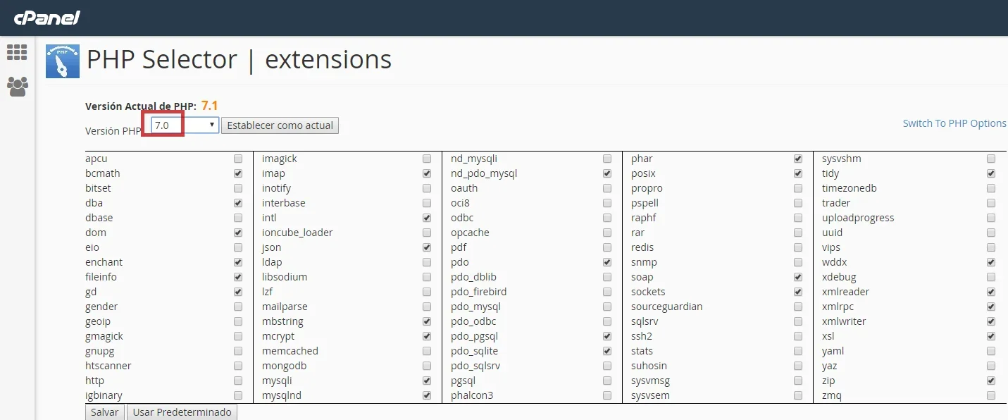This screenshot has width=1008, height=420.
Task: Open the apps grid sidebar icon
Action: click(17, 52)
